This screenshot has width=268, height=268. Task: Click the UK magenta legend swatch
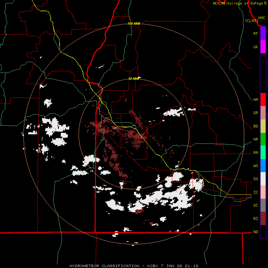pyautogui.click(x=263, y=47)
